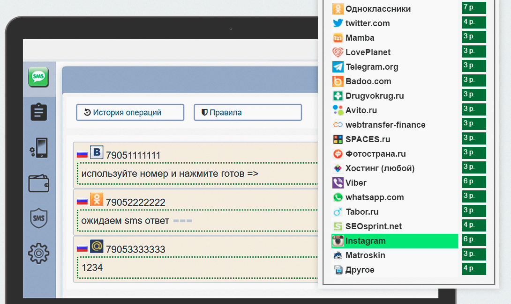Click the Russian flag beside 79052222222
Screen dimensions: 511x304
click(x=82, y=202)
